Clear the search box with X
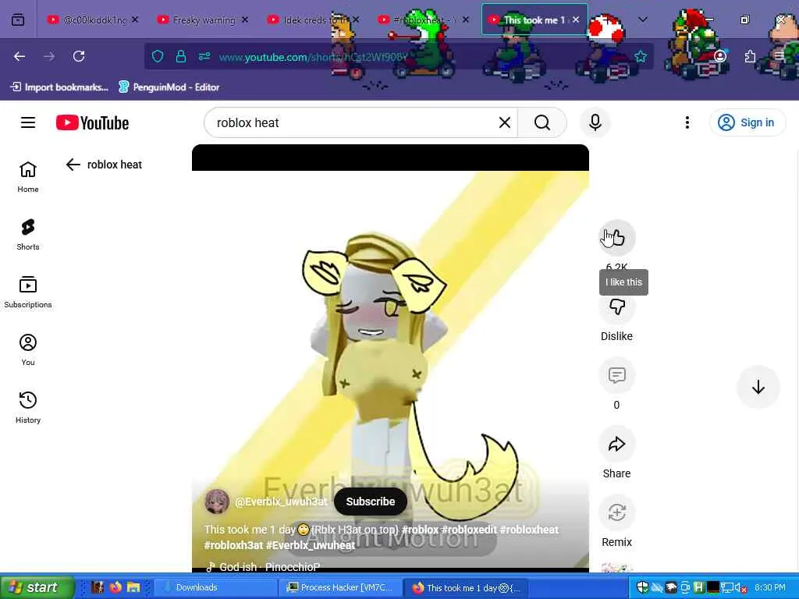799x599 pixels. tap(505, 122)
